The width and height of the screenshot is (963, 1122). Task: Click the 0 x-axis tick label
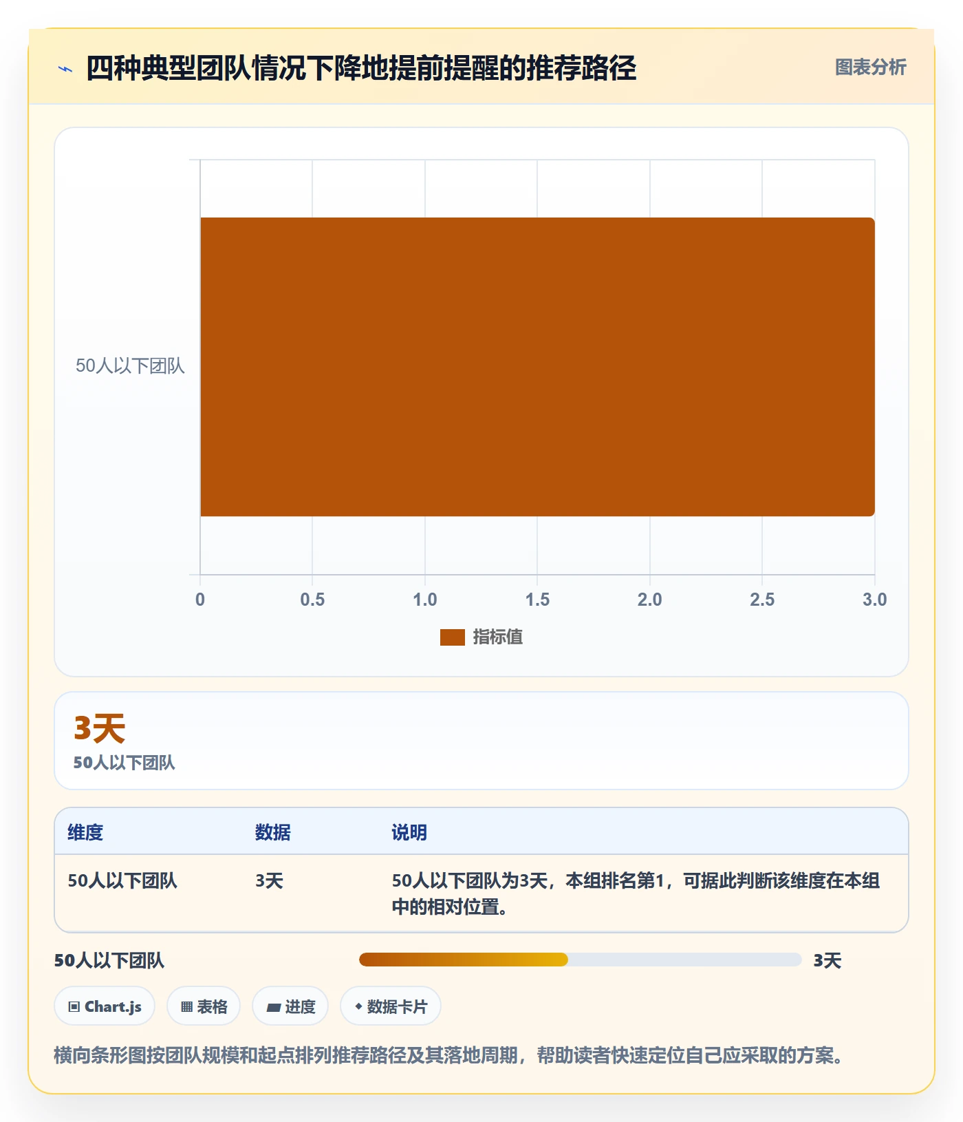point(200,600)
